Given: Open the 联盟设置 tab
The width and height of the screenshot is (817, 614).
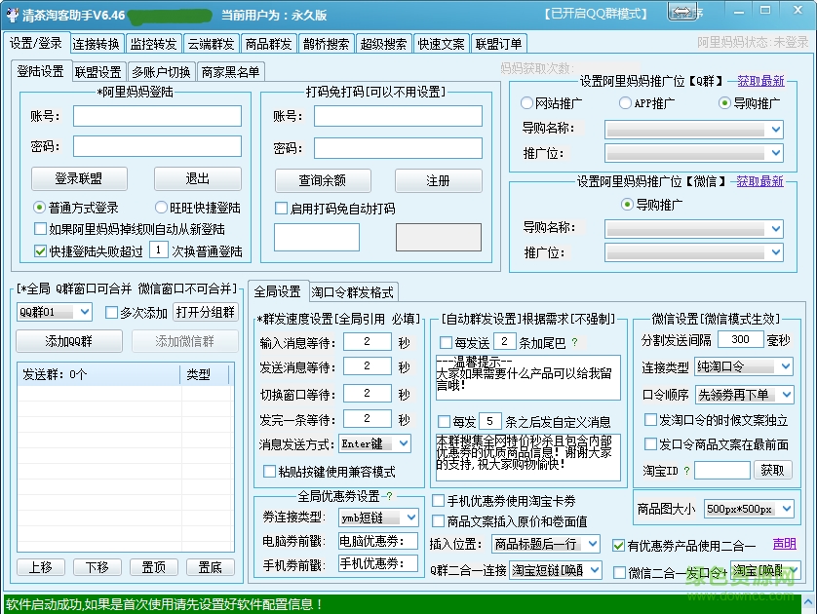Looking at the screenshot, I should [100, 70].
